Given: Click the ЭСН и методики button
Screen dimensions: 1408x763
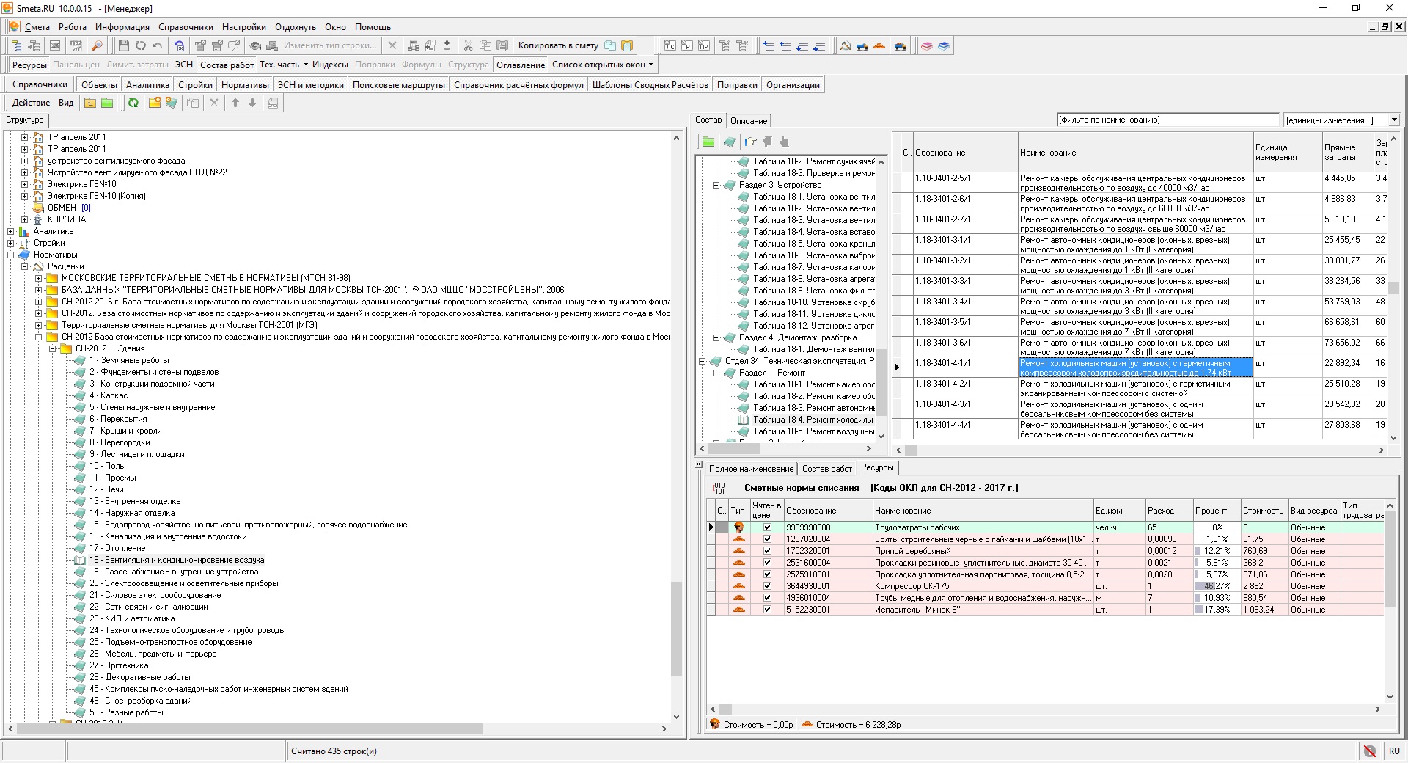Looking at the screenshot, I should pyautogui.click(x=310, y=84).
